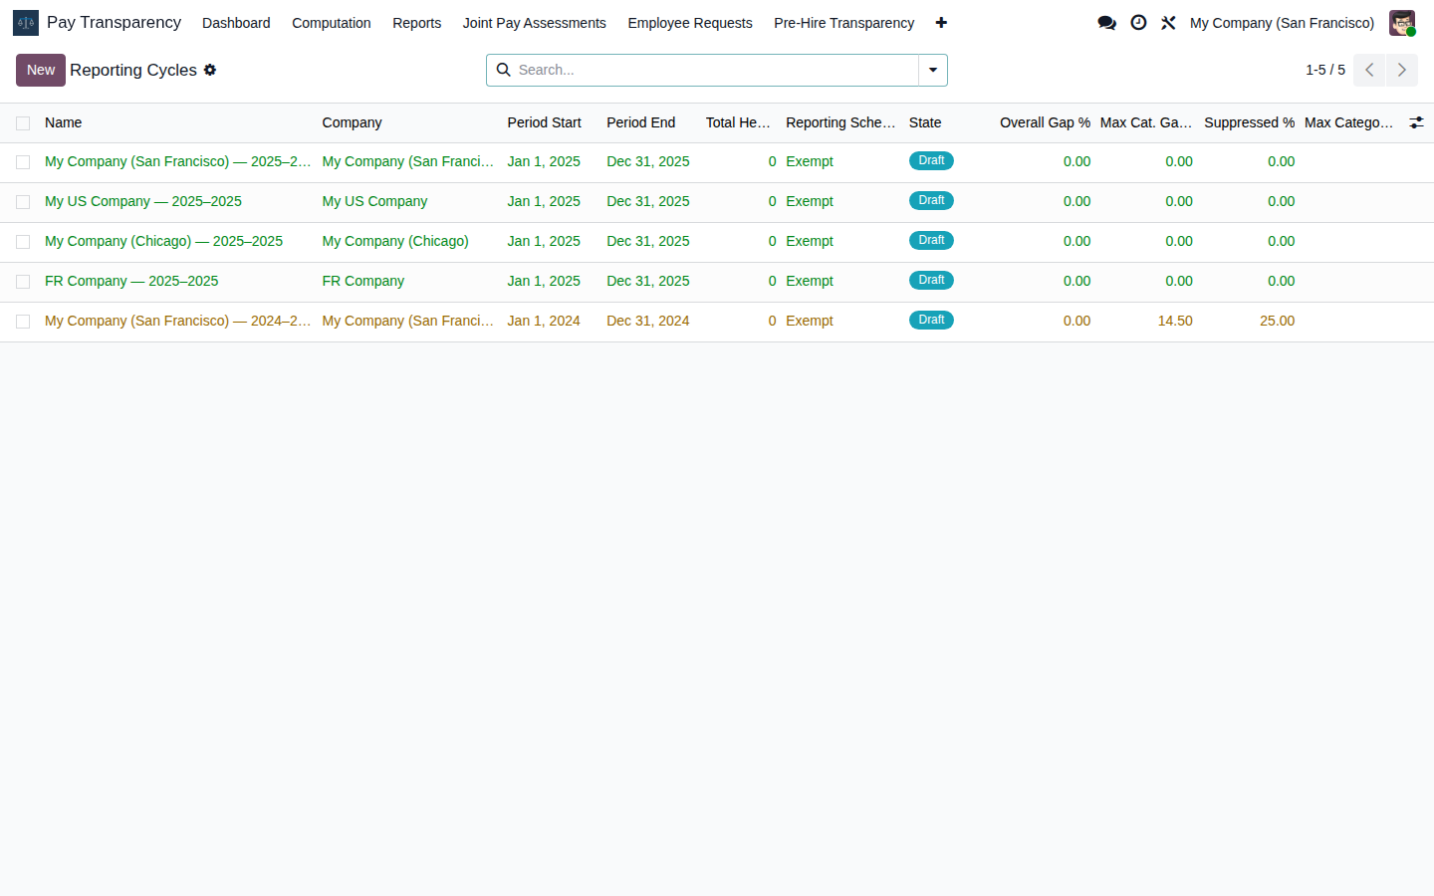Open the Joint Pay Assessments menu
The width and height of the screenshot is (1434, 896).
pyautogui.click(x=534, y=23)
